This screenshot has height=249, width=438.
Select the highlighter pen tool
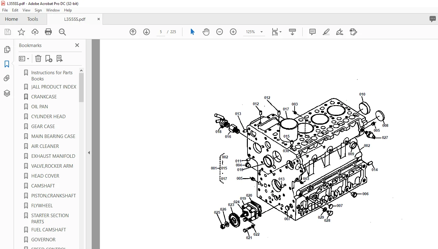326,32
